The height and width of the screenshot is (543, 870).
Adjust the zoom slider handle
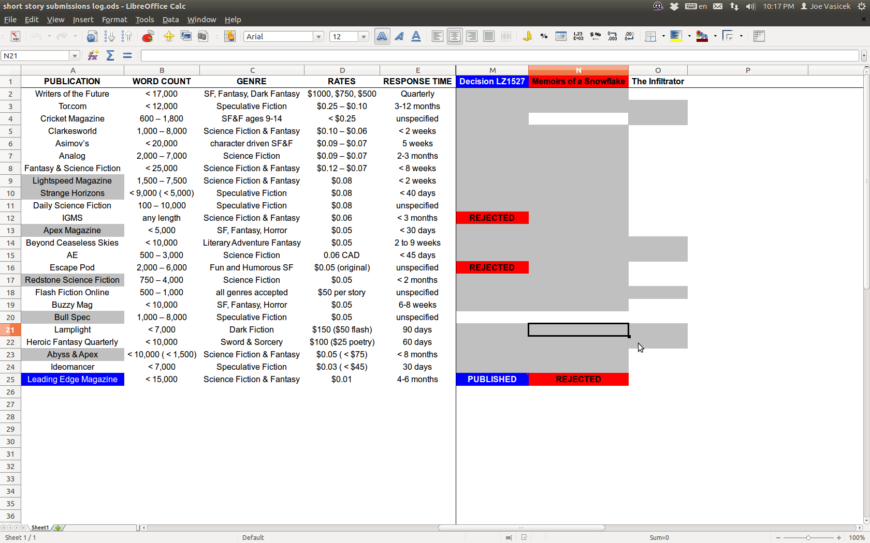[x=808, y=538]
